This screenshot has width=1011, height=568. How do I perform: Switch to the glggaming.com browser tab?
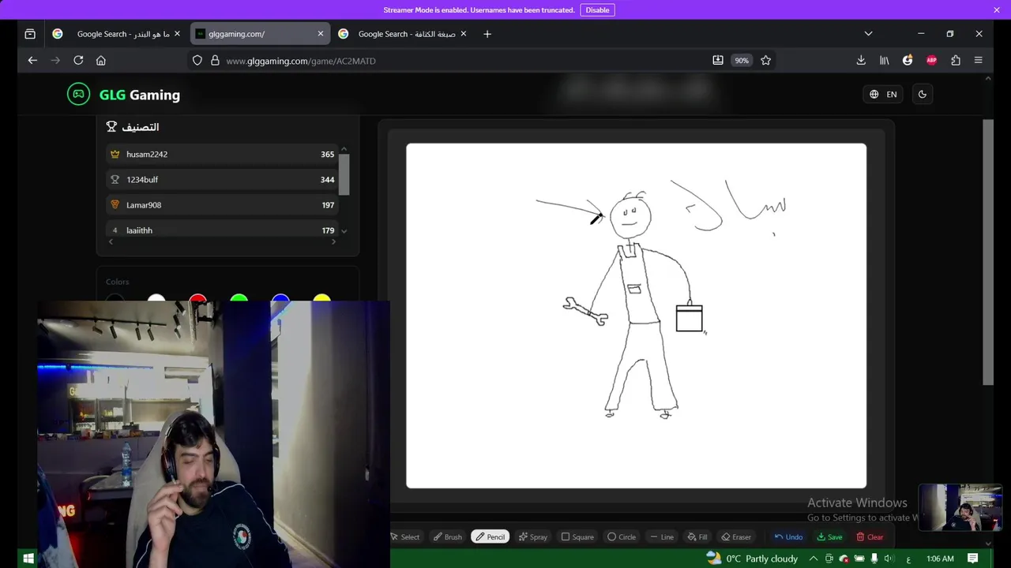pos(260,34)
